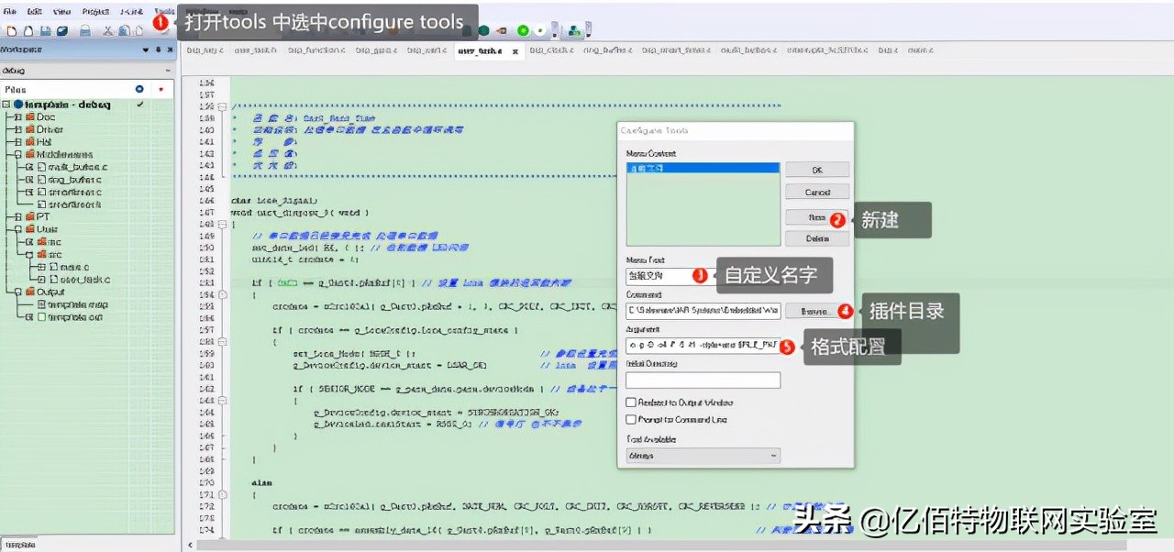
Task: Collapse the Middlewares folder
Action: point(18,155)
